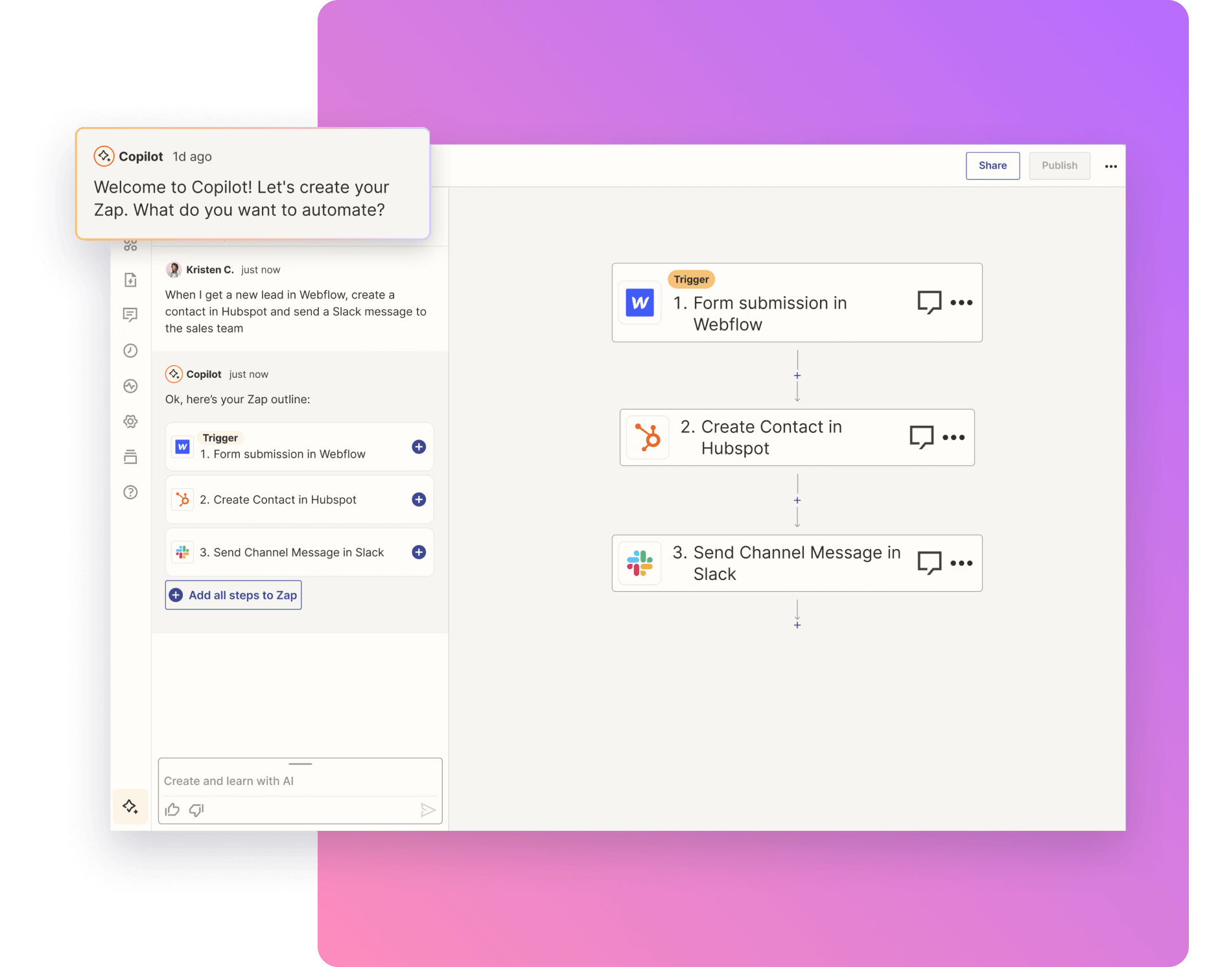Click the orange Trigger badge on the canvas
Screen dimensions: 1207x967
click(691, 279)
